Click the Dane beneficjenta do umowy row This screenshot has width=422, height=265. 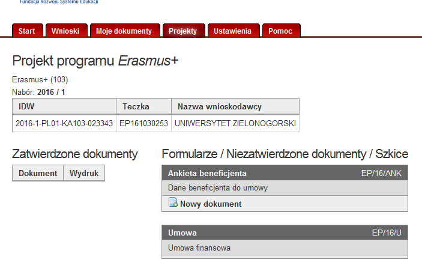[x=285, y=187]
